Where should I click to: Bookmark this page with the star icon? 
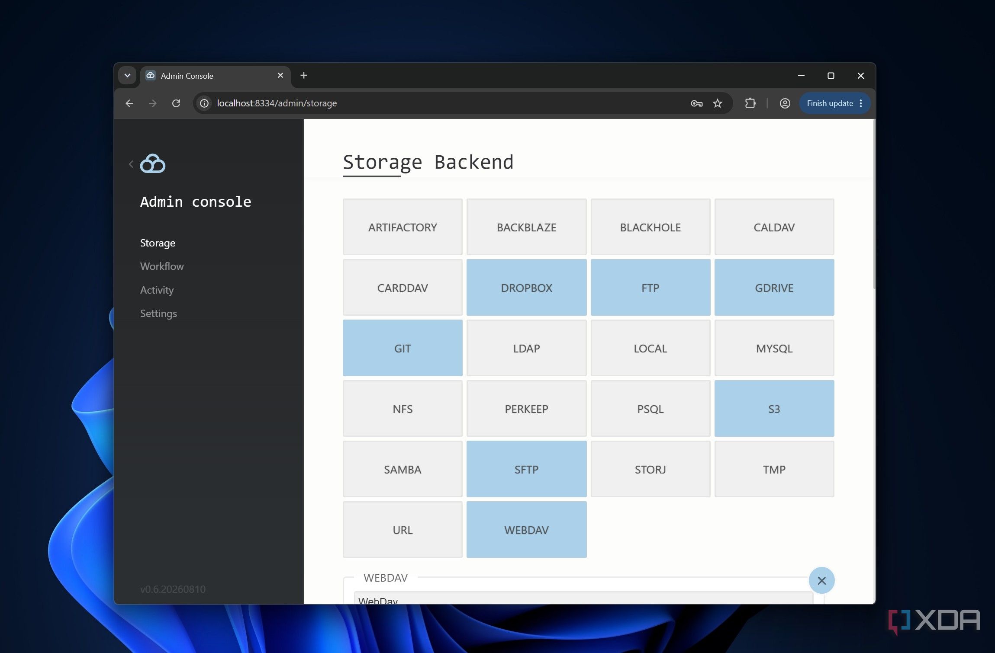pos(718,103)
